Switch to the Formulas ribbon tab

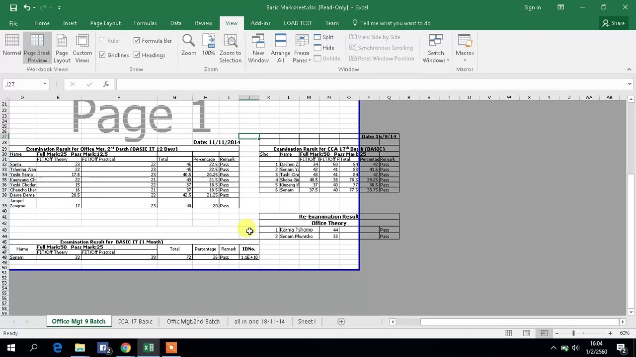[x=145, y=23]
